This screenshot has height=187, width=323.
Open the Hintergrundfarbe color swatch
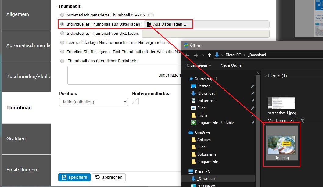[x=135, y=101]
